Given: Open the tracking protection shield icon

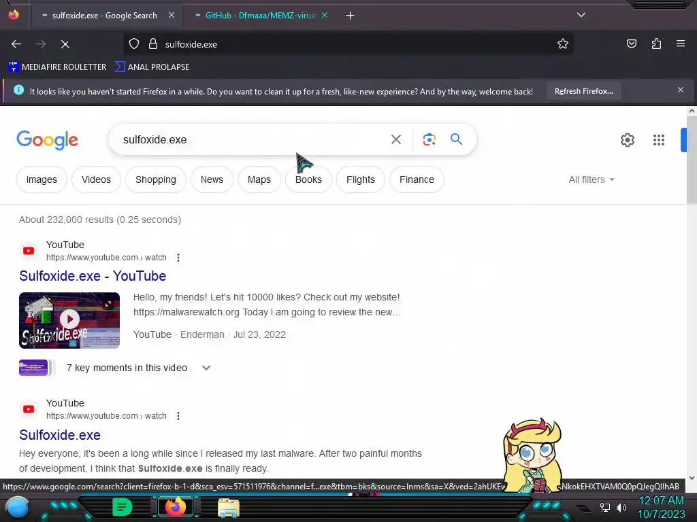Looking at the screenshot, I should point(134,44).
